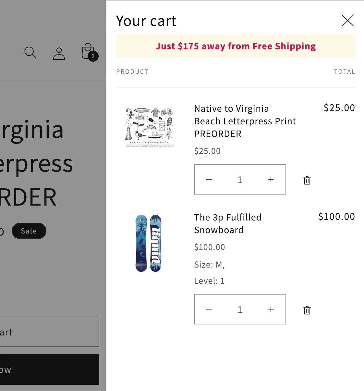The image size is (364, 391).
Task: Open the account user icon
Action: point(59,53)
